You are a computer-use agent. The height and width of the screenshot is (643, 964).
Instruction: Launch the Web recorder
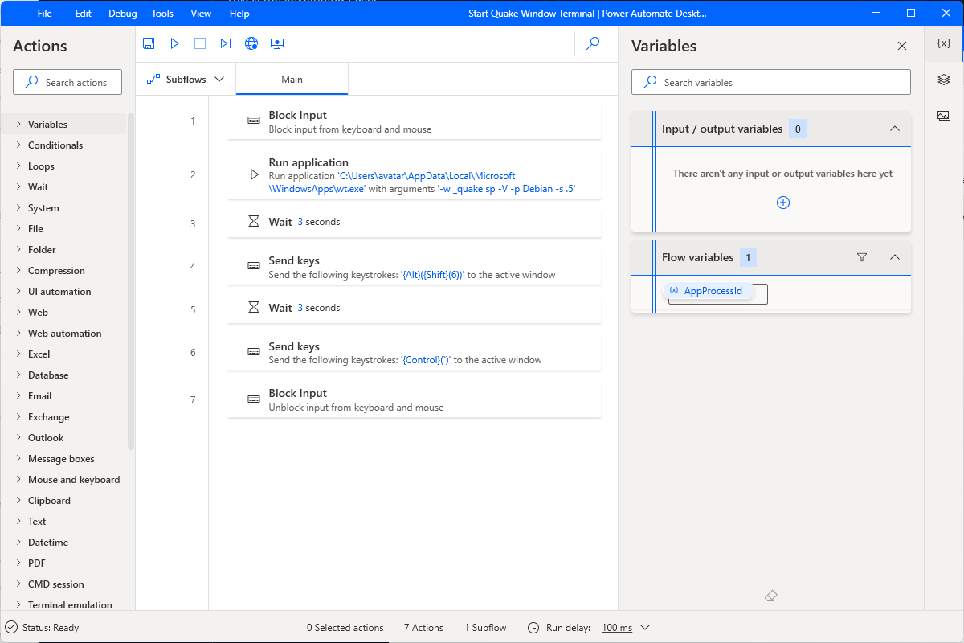[x=251, y=43]
